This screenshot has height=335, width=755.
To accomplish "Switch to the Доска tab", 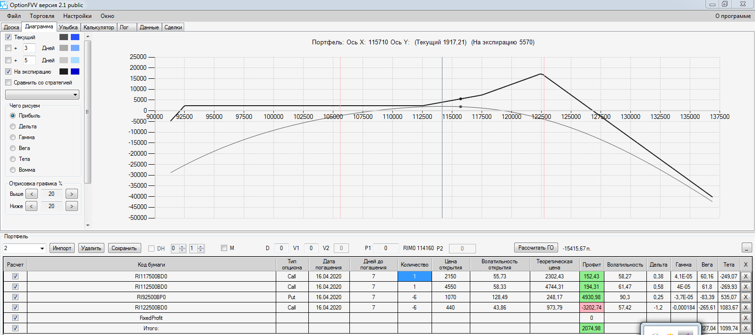I will (x=11, y=27).
